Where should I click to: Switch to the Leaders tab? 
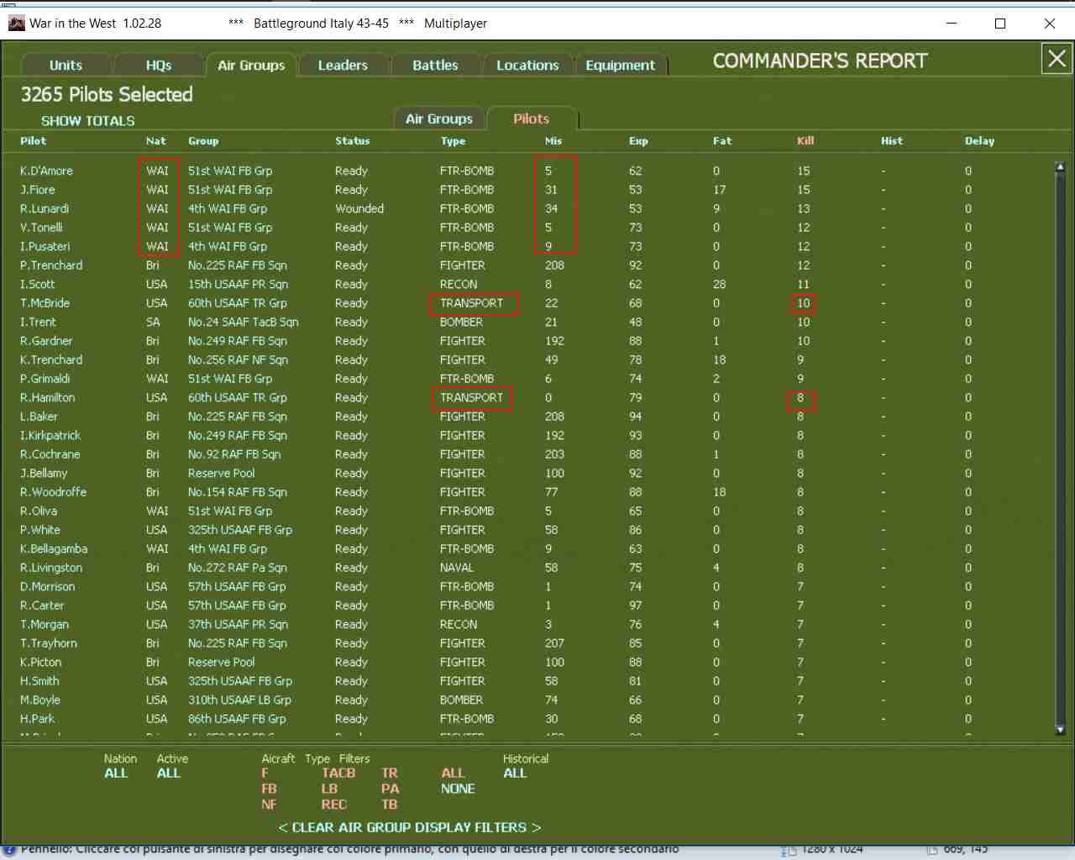(x=343, y=66)
